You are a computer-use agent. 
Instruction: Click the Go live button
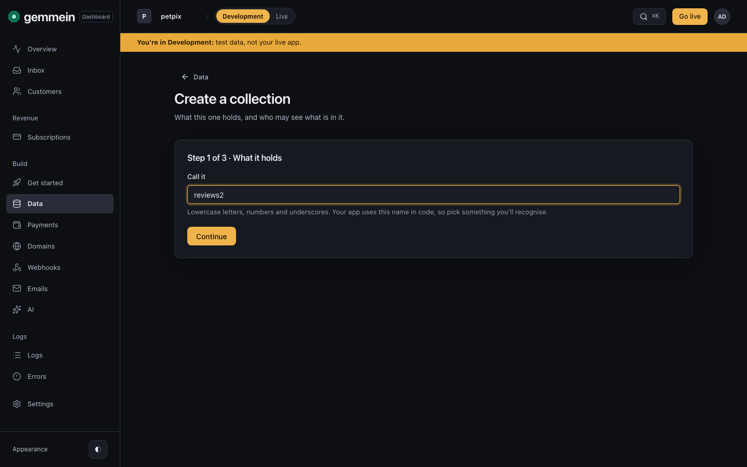tap(690, 17)
